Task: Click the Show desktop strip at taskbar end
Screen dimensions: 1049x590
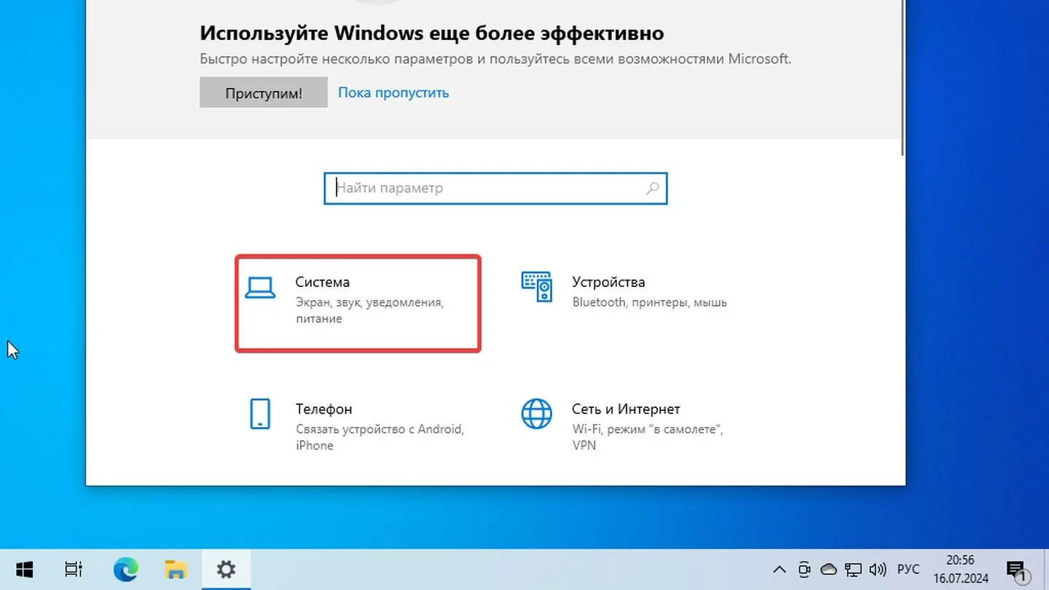Action: point(1046,570)
